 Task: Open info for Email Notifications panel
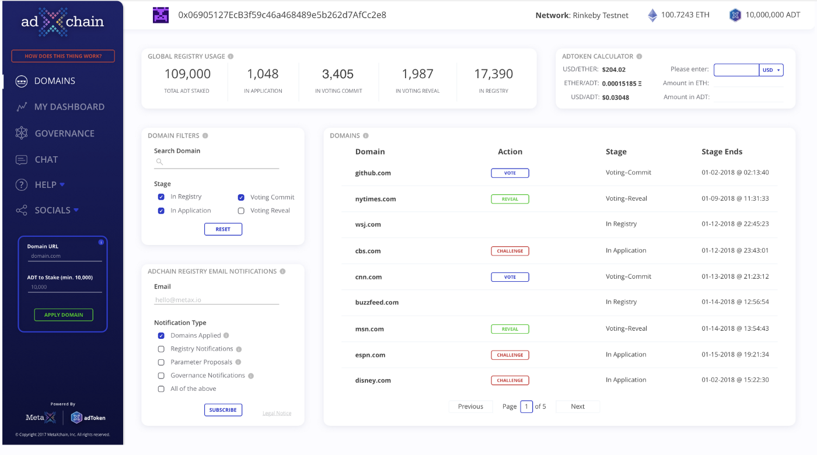point(282,271)
